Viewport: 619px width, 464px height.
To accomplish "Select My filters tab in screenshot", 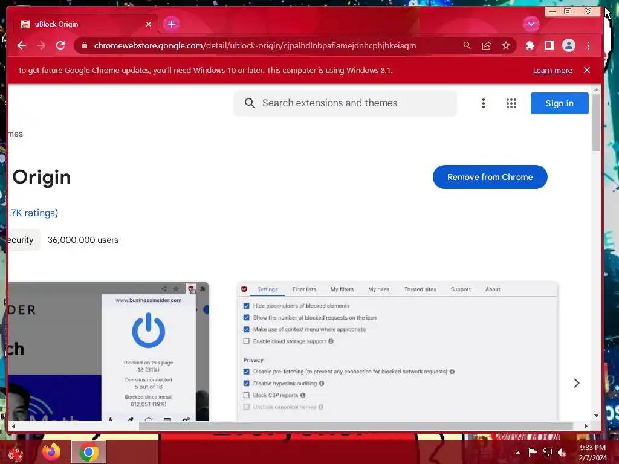I will [342, 289].
